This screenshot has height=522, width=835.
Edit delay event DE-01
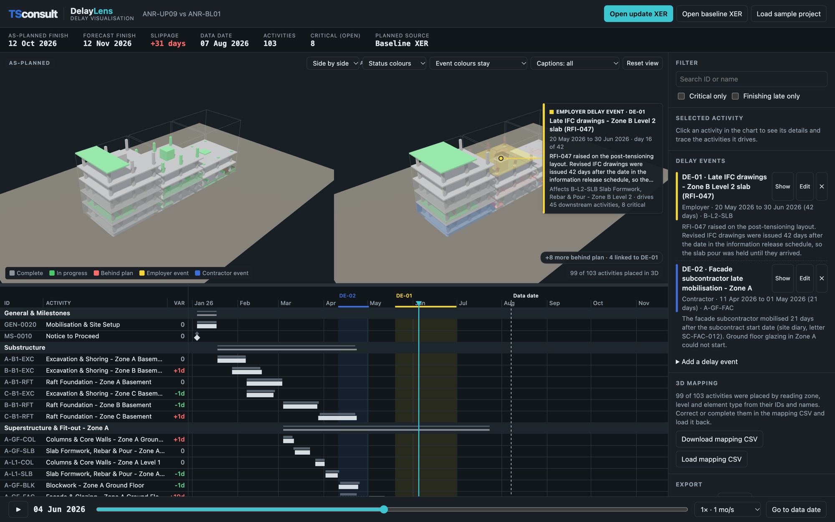(x=805, y=186)
